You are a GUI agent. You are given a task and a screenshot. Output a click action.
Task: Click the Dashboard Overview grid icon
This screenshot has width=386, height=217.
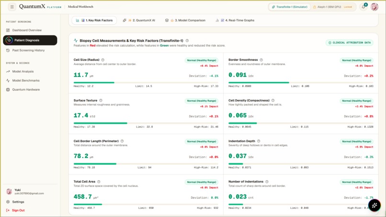point(8,30)
